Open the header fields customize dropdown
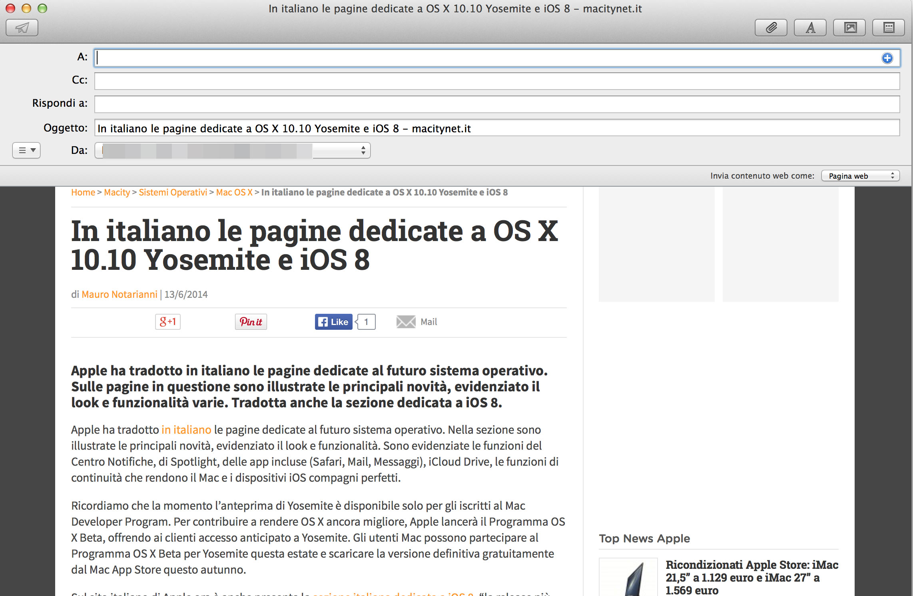913x596 pixels. pos(26,150)
